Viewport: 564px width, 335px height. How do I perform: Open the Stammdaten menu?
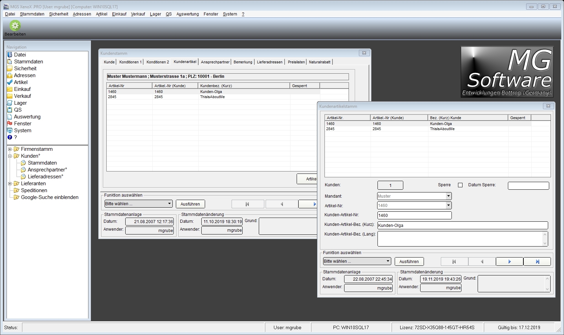click(x=32, y=14)
